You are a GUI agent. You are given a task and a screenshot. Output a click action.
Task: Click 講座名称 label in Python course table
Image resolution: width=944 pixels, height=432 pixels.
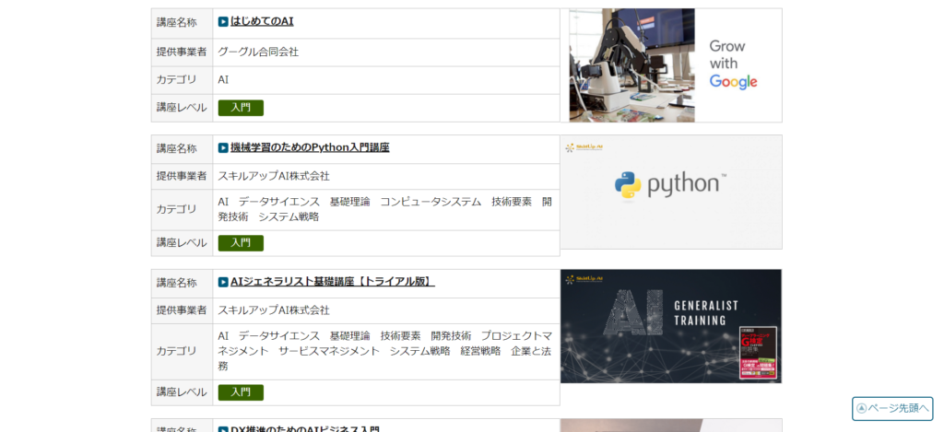[x=176, y=148]
